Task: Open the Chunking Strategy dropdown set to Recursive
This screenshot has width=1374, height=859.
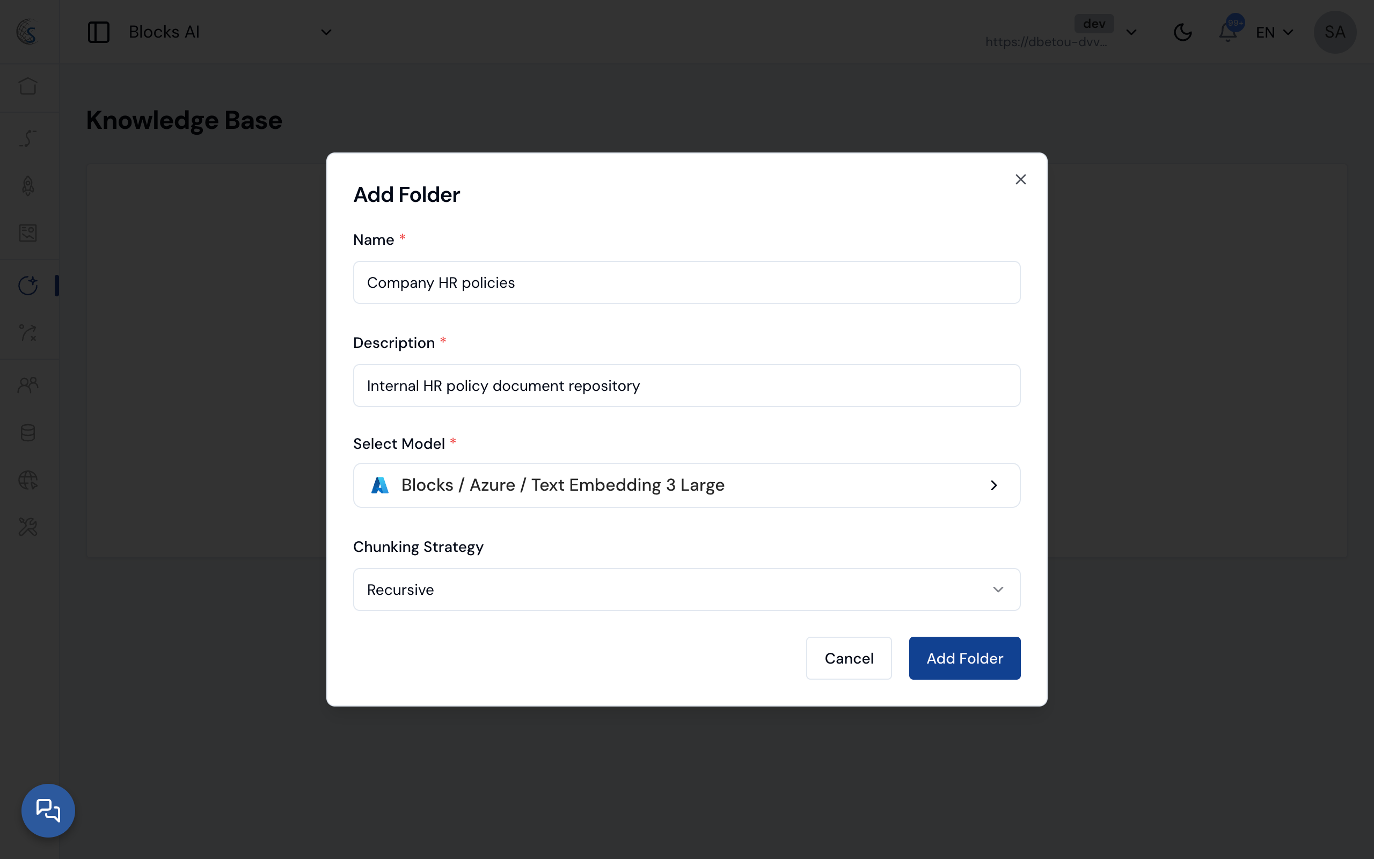Action: pos(685,589)
